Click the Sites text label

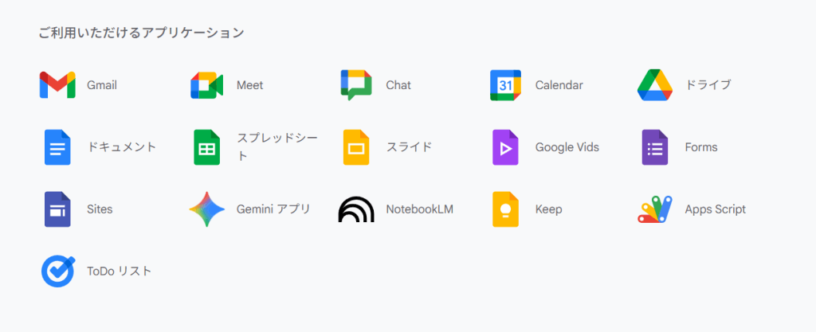[x=100, y=210]
